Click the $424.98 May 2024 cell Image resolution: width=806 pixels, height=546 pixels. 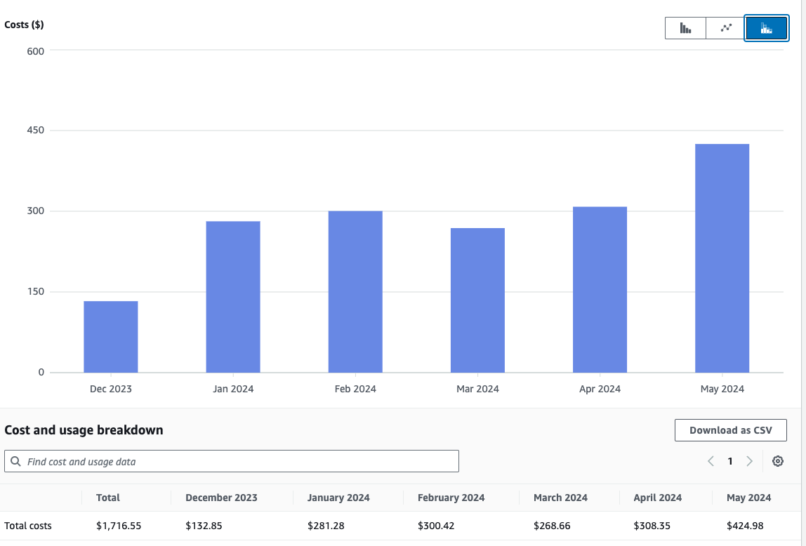point(745,526)
